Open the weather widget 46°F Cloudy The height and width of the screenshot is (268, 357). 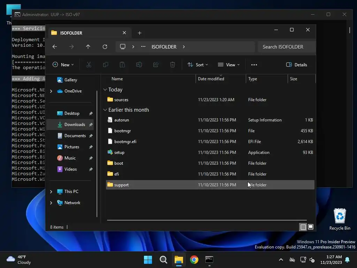point(19,260)
